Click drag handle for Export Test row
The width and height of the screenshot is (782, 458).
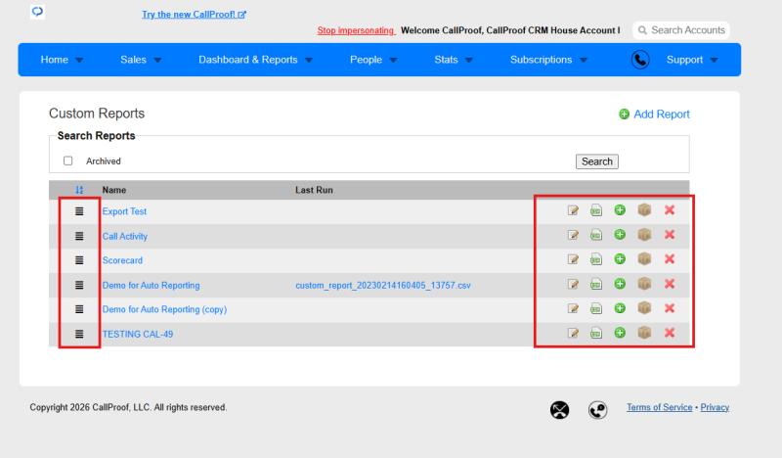(79, 211)
